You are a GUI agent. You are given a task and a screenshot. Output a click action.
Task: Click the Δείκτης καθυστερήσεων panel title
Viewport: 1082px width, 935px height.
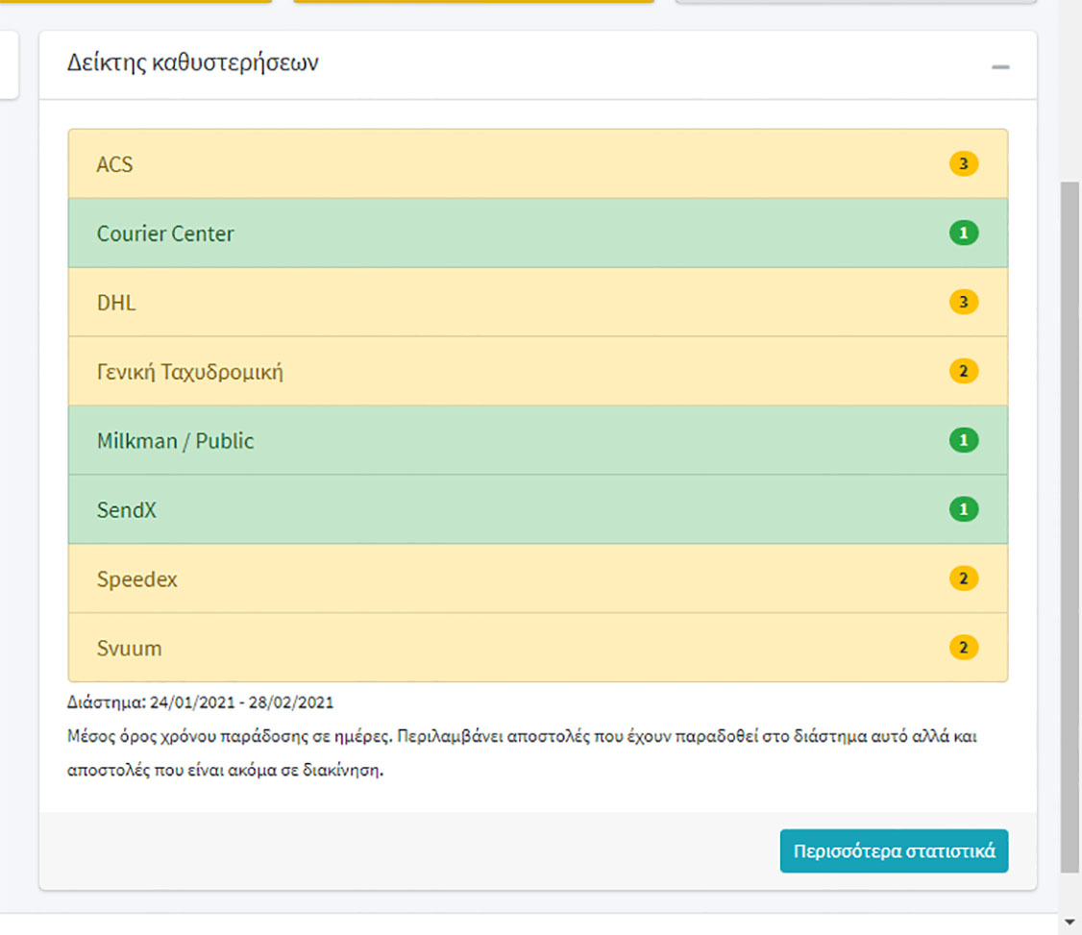pos(192,62)
